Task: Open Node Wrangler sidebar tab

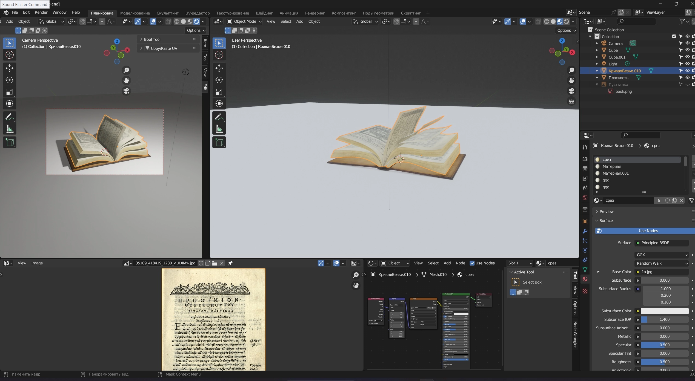Action: (575, 334)
